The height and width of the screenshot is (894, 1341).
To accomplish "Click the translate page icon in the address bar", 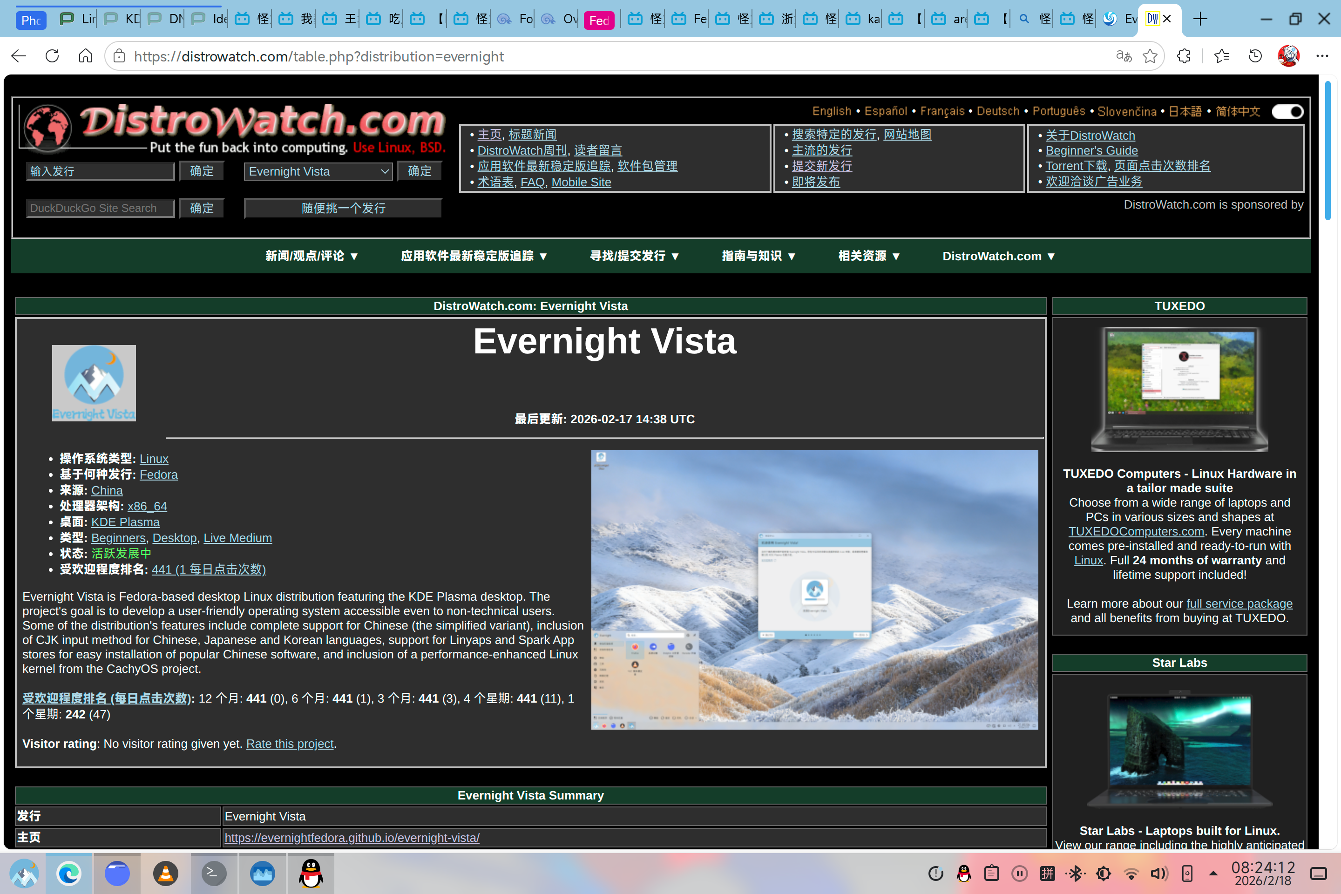I will [1123, 56].
